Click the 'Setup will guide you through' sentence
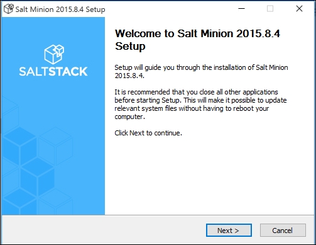Image resolution: width=316 pixels, height=245 pixels. pyautogui.click(x=201, y=67)
